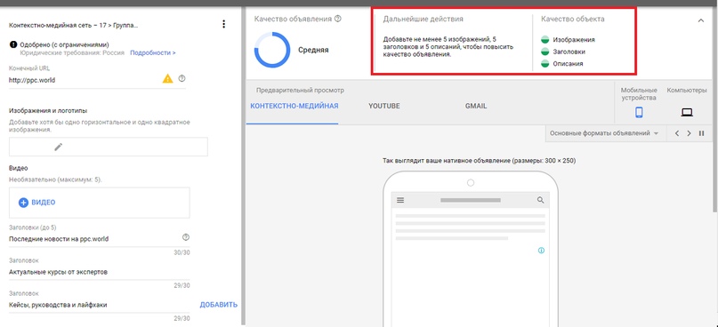Open the three-dot menu beside the ad group name
The image size is (718, 327).
(223, 24)
